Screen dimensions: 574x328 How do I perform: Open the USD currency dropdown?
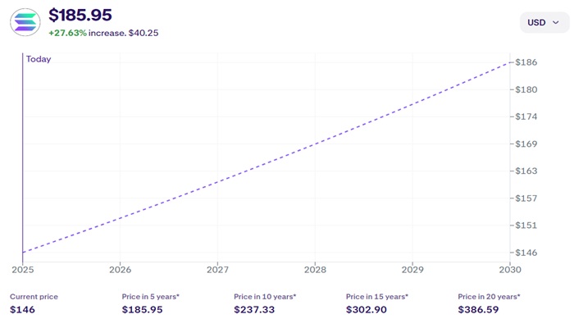coord(544,22)
